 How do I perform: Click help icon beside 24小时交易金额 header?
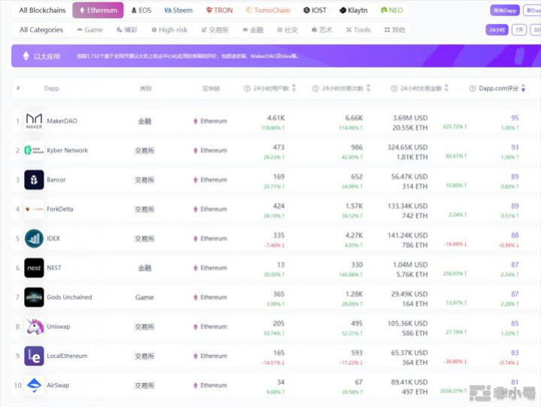tap(394, 89)
